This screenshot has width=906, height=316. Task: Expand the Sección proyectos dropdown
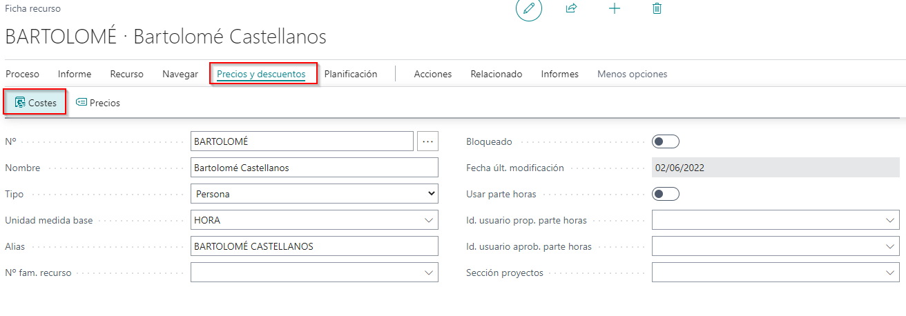point(889,273)
